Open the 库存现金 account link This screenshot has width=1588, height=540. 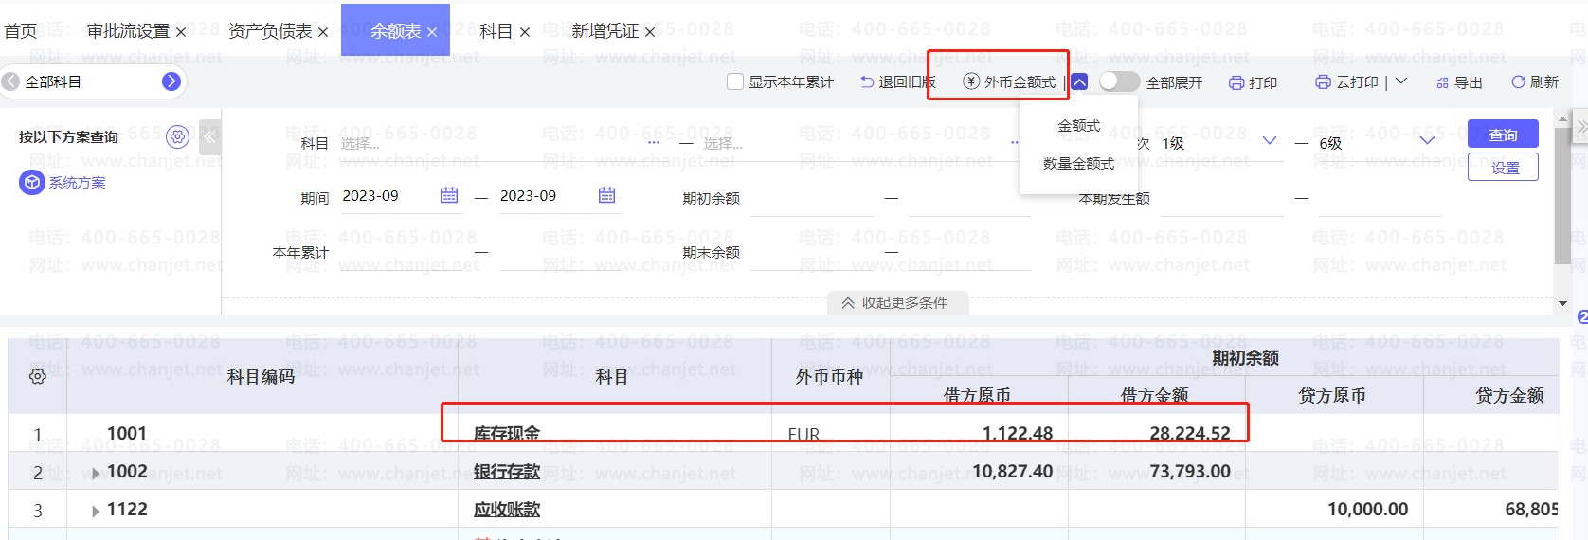point(507,434)
